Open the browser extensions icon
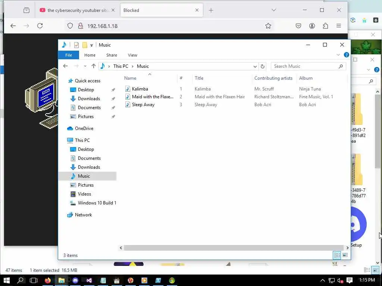This screenshot has width=382, height=286. click(x=325, y=26)
